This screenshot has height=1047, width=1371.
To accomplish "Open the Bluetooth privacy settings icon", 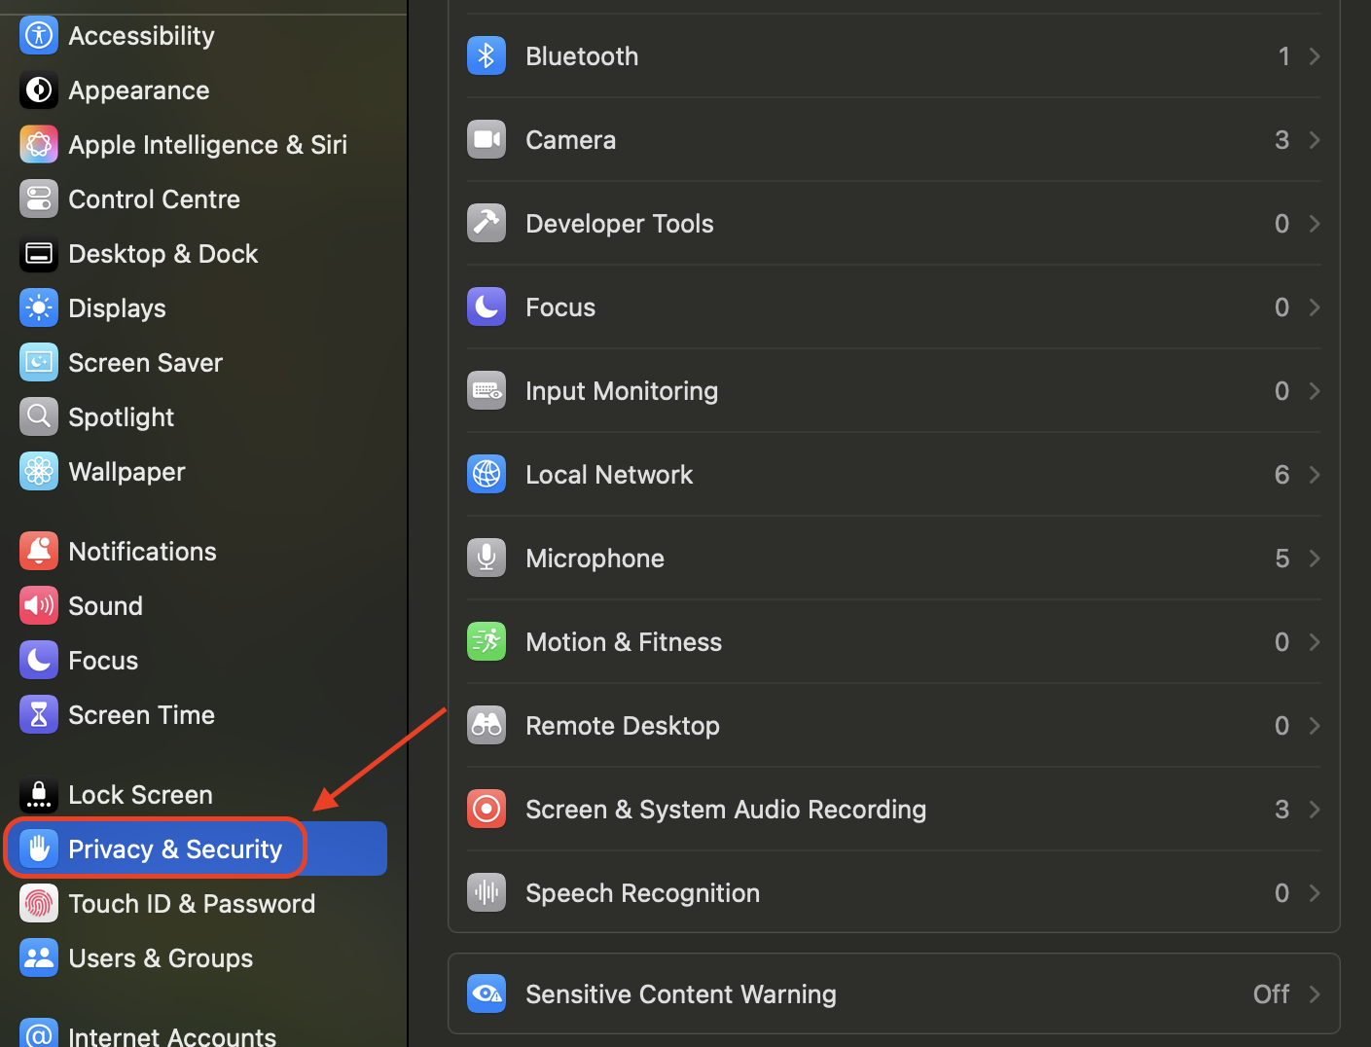I will [487, 55].
